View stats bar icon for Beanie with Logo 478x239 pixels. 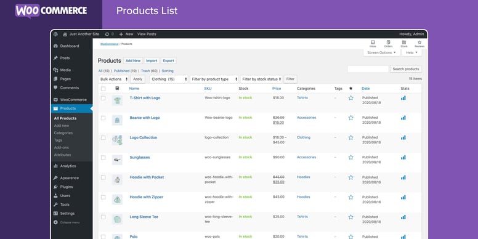[403, 118]
